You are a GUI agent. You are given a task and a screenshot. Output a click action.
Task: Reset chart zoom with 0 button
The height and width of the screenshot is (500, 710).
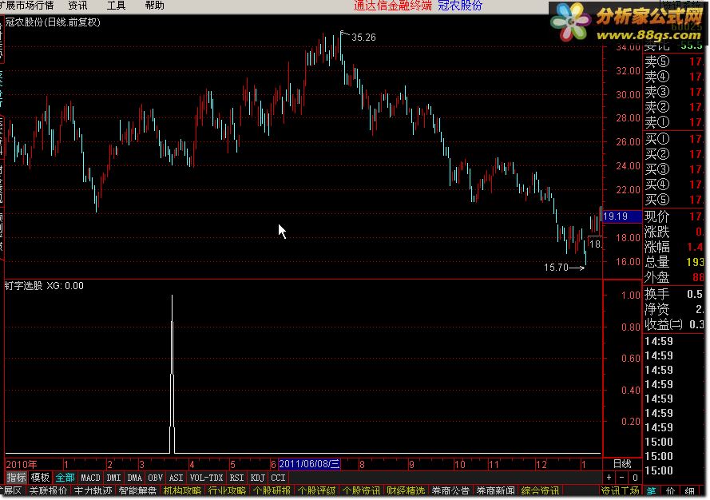pyautogui.click(x=635, y=478)
